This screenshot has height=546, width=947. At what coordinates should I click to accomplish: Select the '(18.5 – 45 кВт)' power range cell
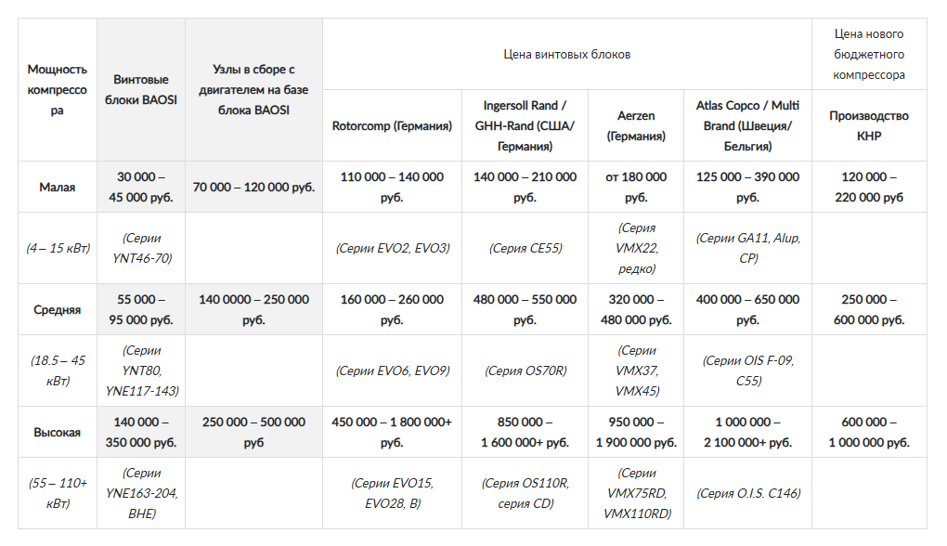pyautogui.click(x=58, y=370)
